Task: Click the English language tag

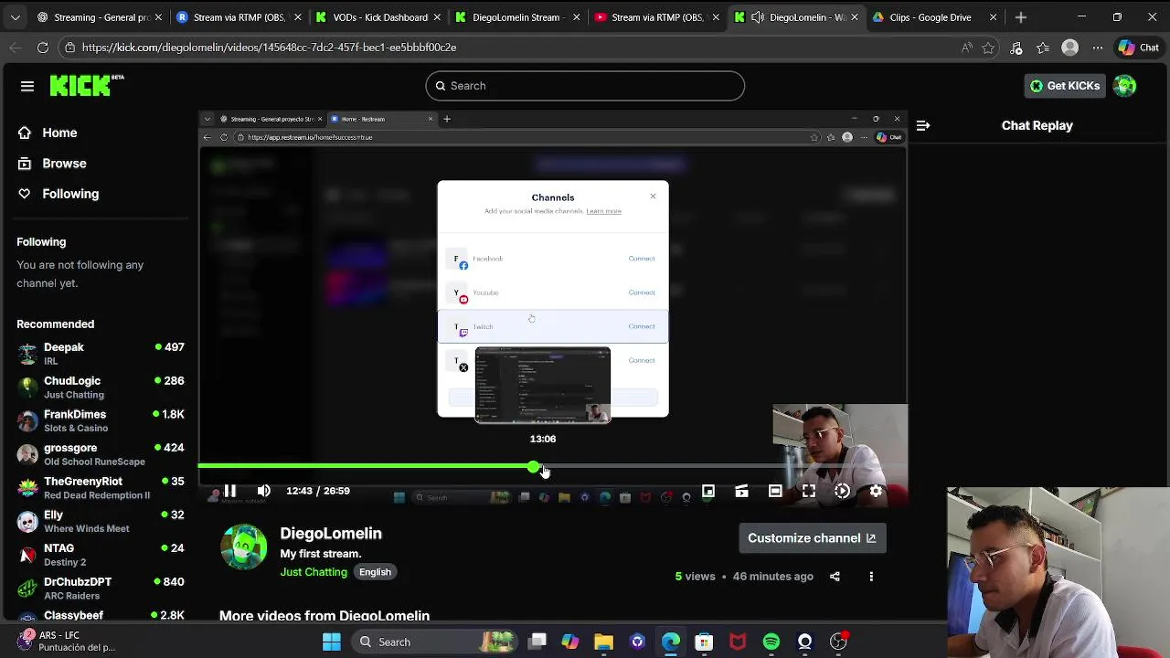Action: point(375,572)
